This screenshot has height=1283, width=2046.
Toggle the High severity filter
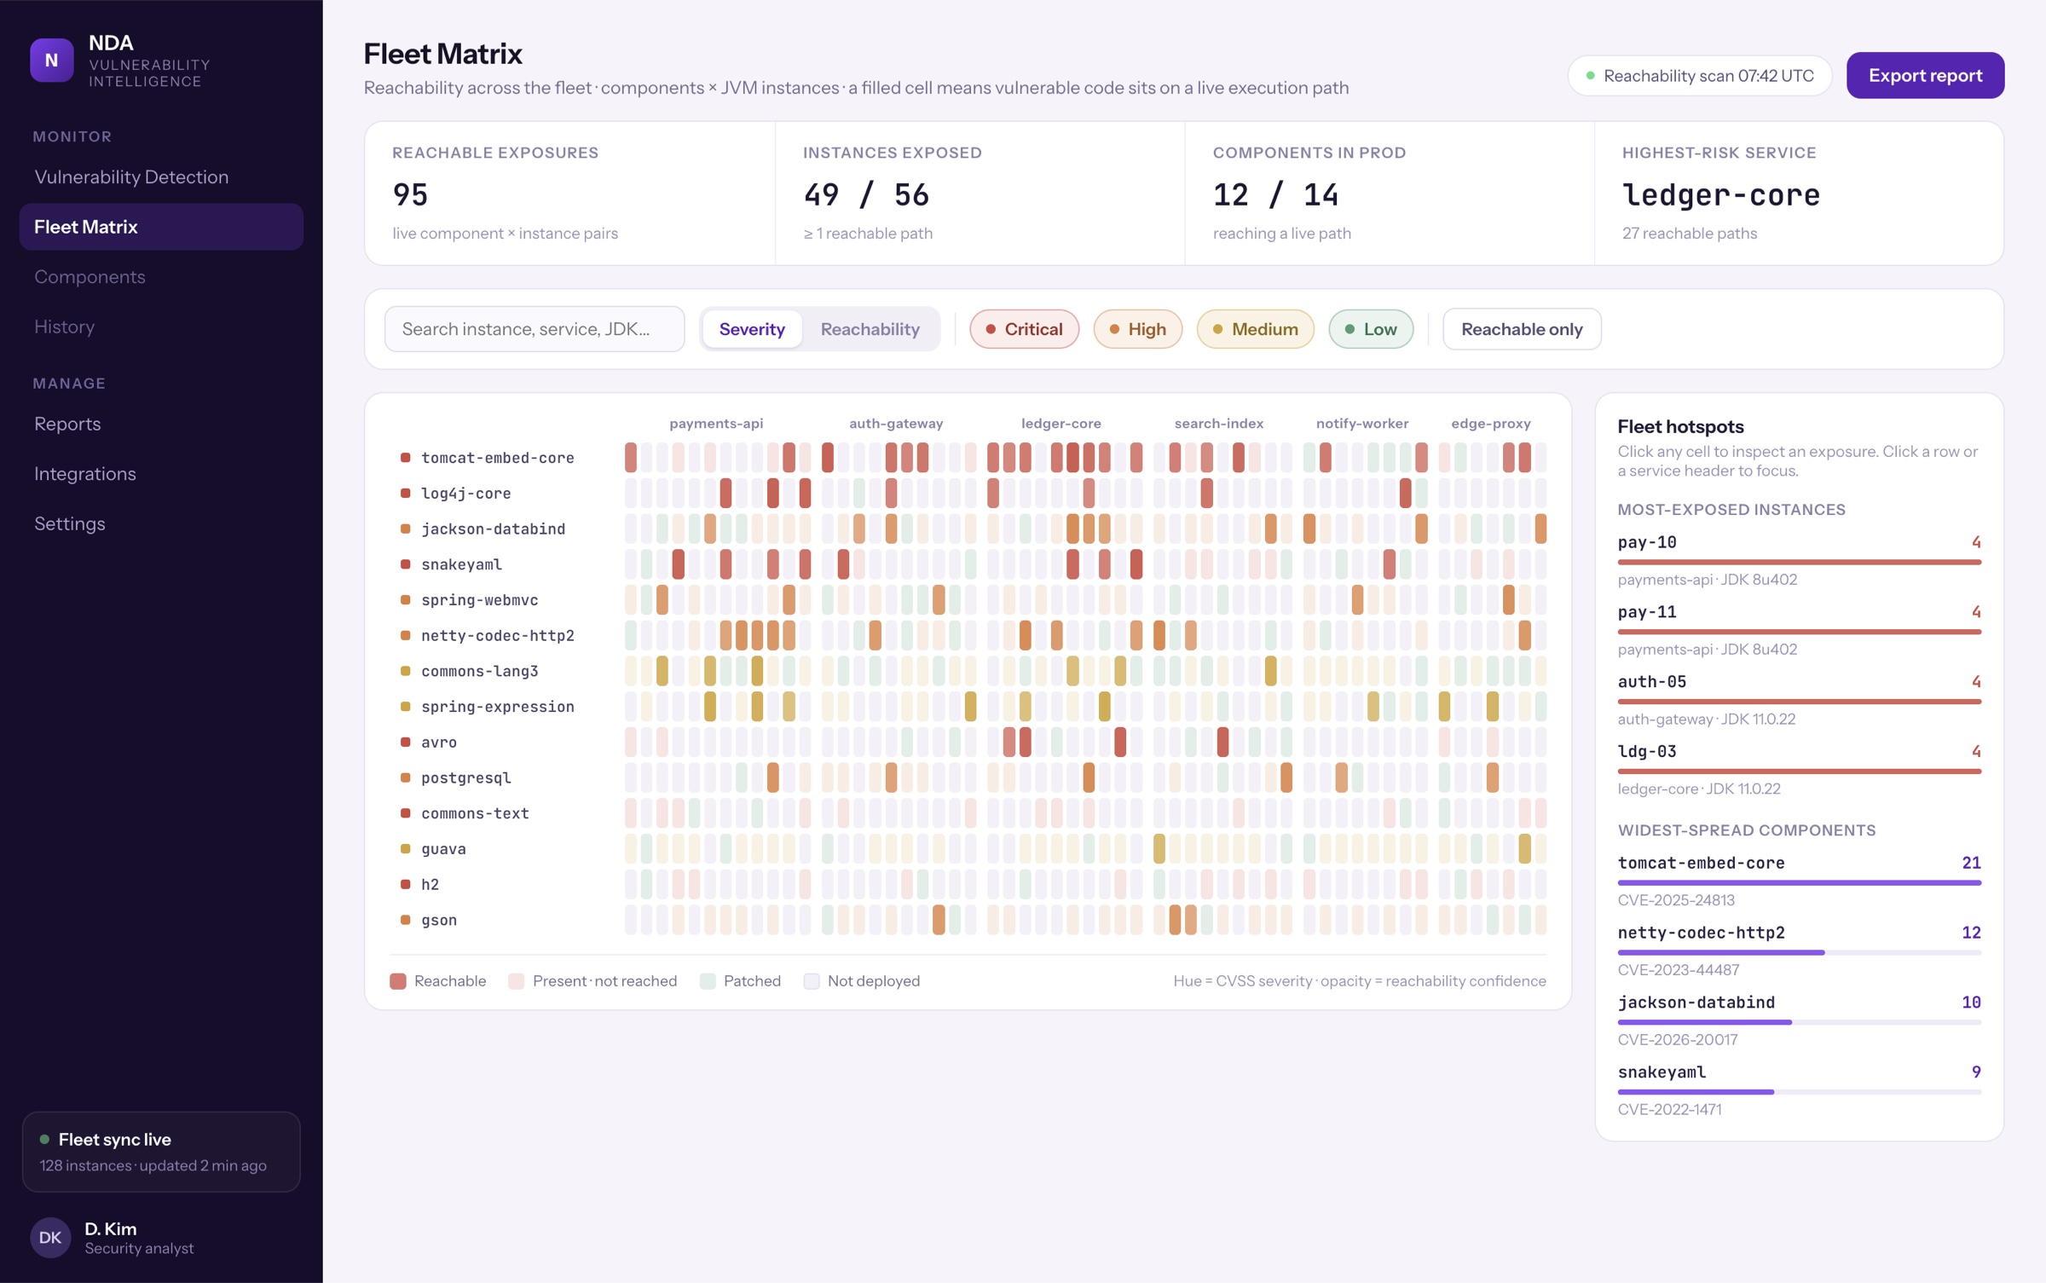coord(1137,329)
